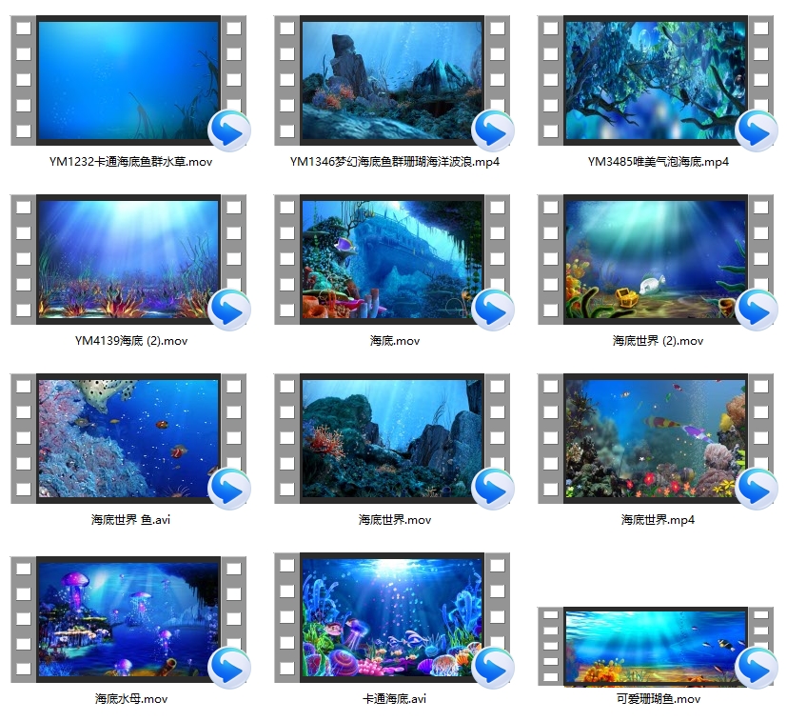Select the YM1346梦幻海底鱼群珊瑚海洋波浪.mp4 video thumbnail
This screenshot has width=787, height=721.
point(392,80)
